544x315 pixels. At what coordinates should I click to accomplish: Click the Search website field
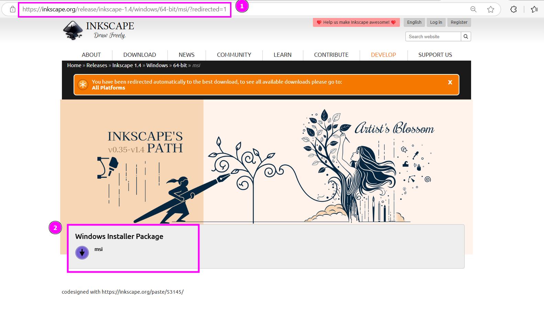433,36
